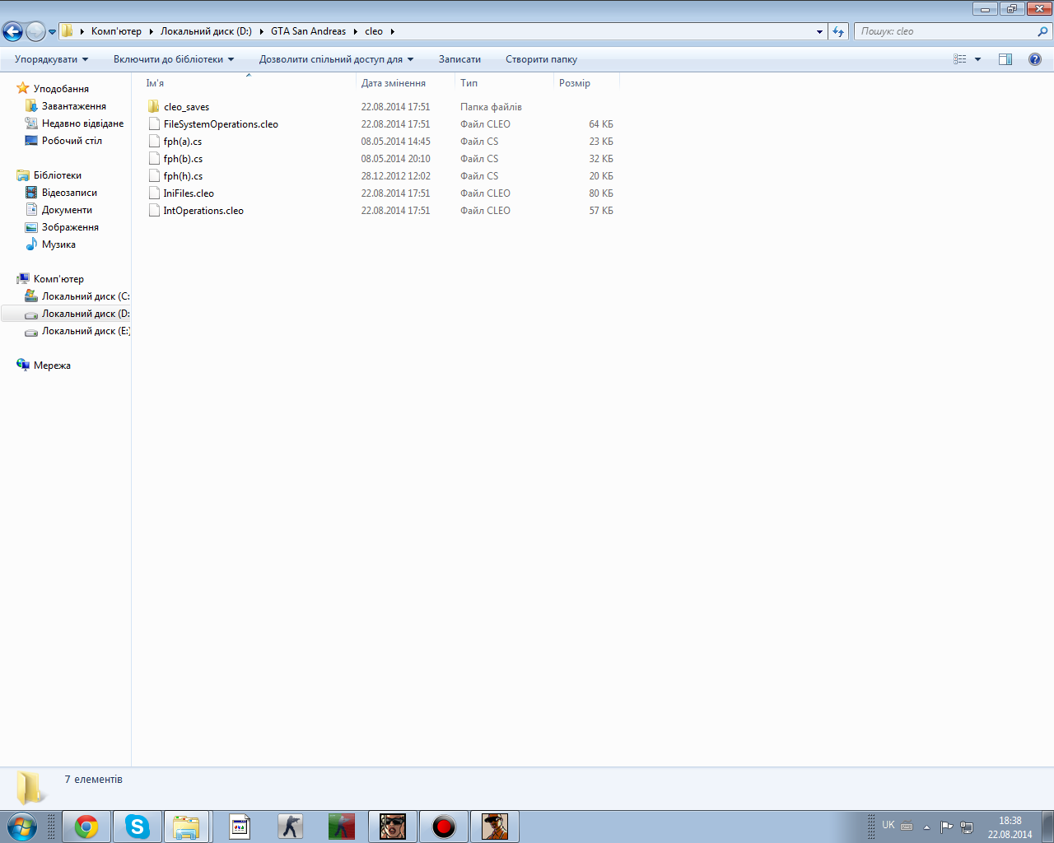Select Завантаження in the navigation pane
This screenshot has height=843, width=1054.
[74, 106]
